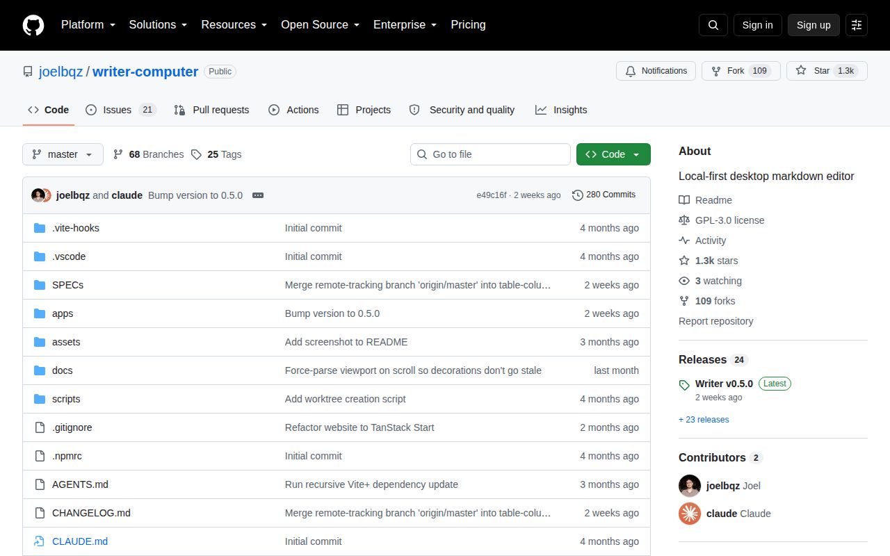View the 68 Branches link
Image resolution: width=890 pixels, height=556 pixels.
[149, 154]
